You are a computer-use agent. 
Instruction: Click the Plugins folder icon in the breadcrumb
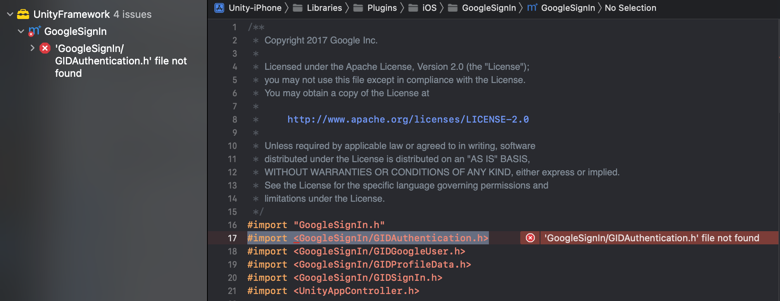tap(359, 8)
